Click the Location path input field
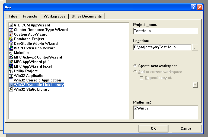 coord(162,47)
